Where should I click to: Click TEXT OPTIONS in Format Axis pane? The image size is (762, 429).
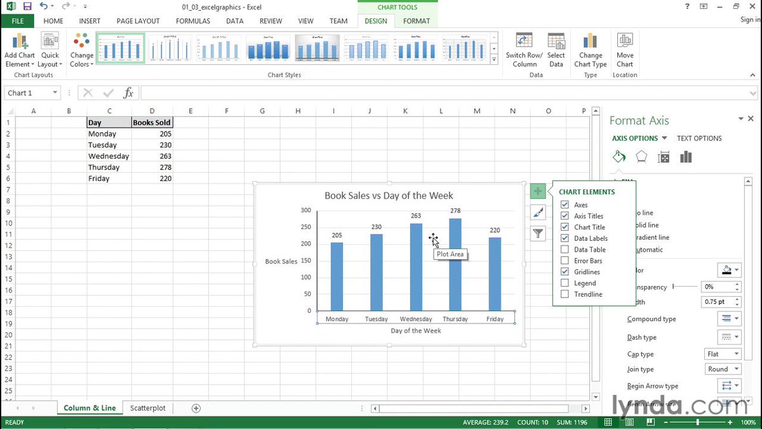click(x=699, y=138)
